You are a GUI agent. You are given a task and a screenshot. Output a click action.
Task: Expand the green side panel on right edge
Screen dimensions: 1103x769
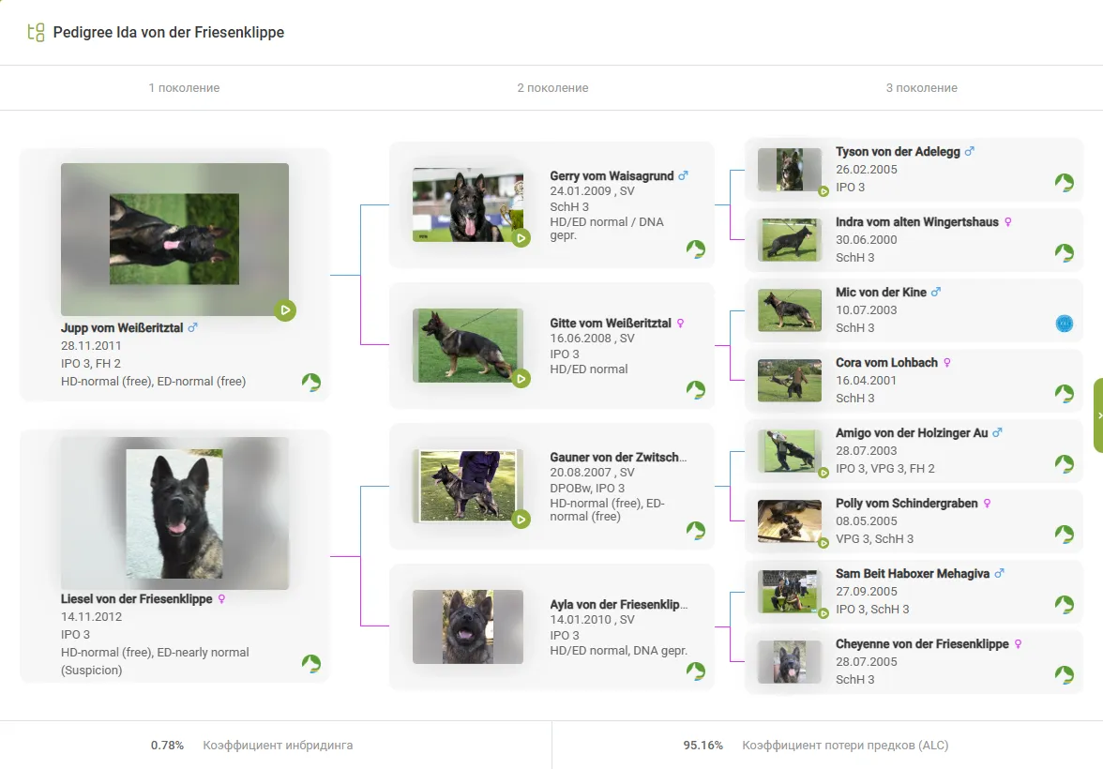click(1097, 415)
